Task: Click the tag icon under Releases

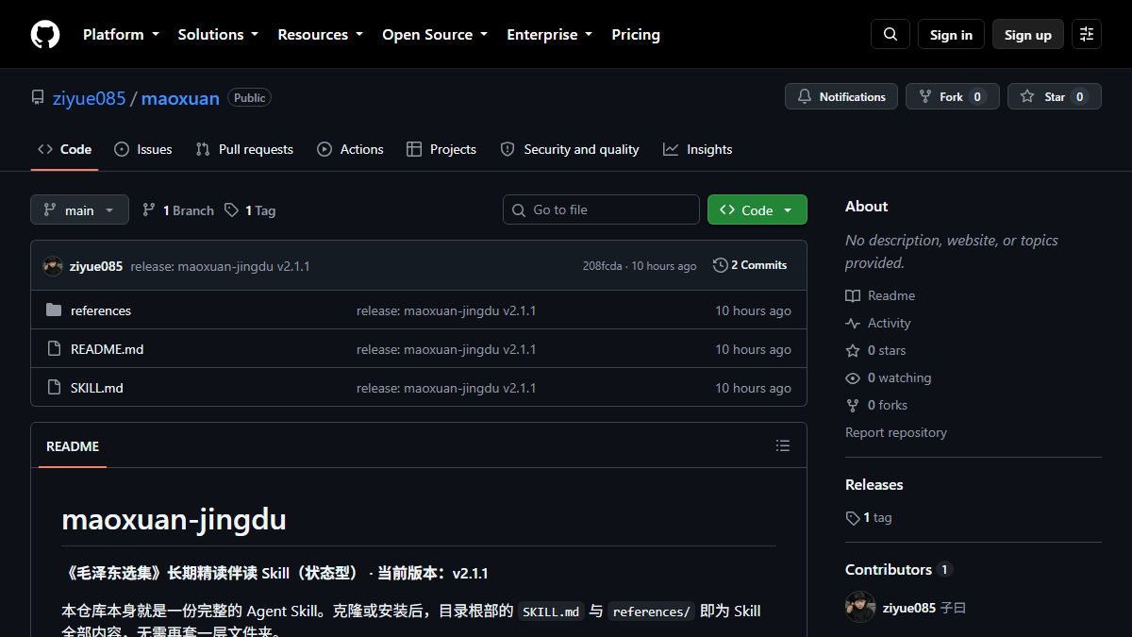Action: pos(853,518)
